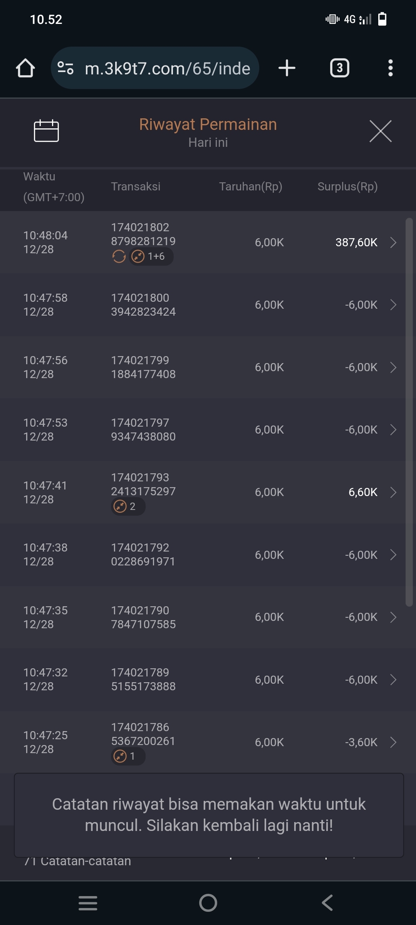Tap the Android recent apps button

[88, 903]
